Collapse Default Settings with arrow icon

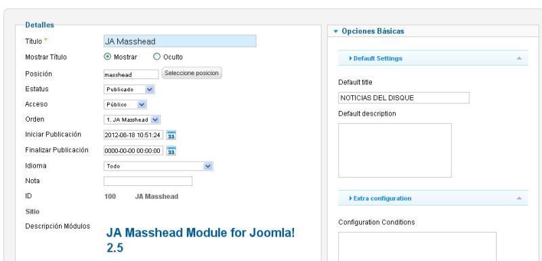tap(519, 58)
